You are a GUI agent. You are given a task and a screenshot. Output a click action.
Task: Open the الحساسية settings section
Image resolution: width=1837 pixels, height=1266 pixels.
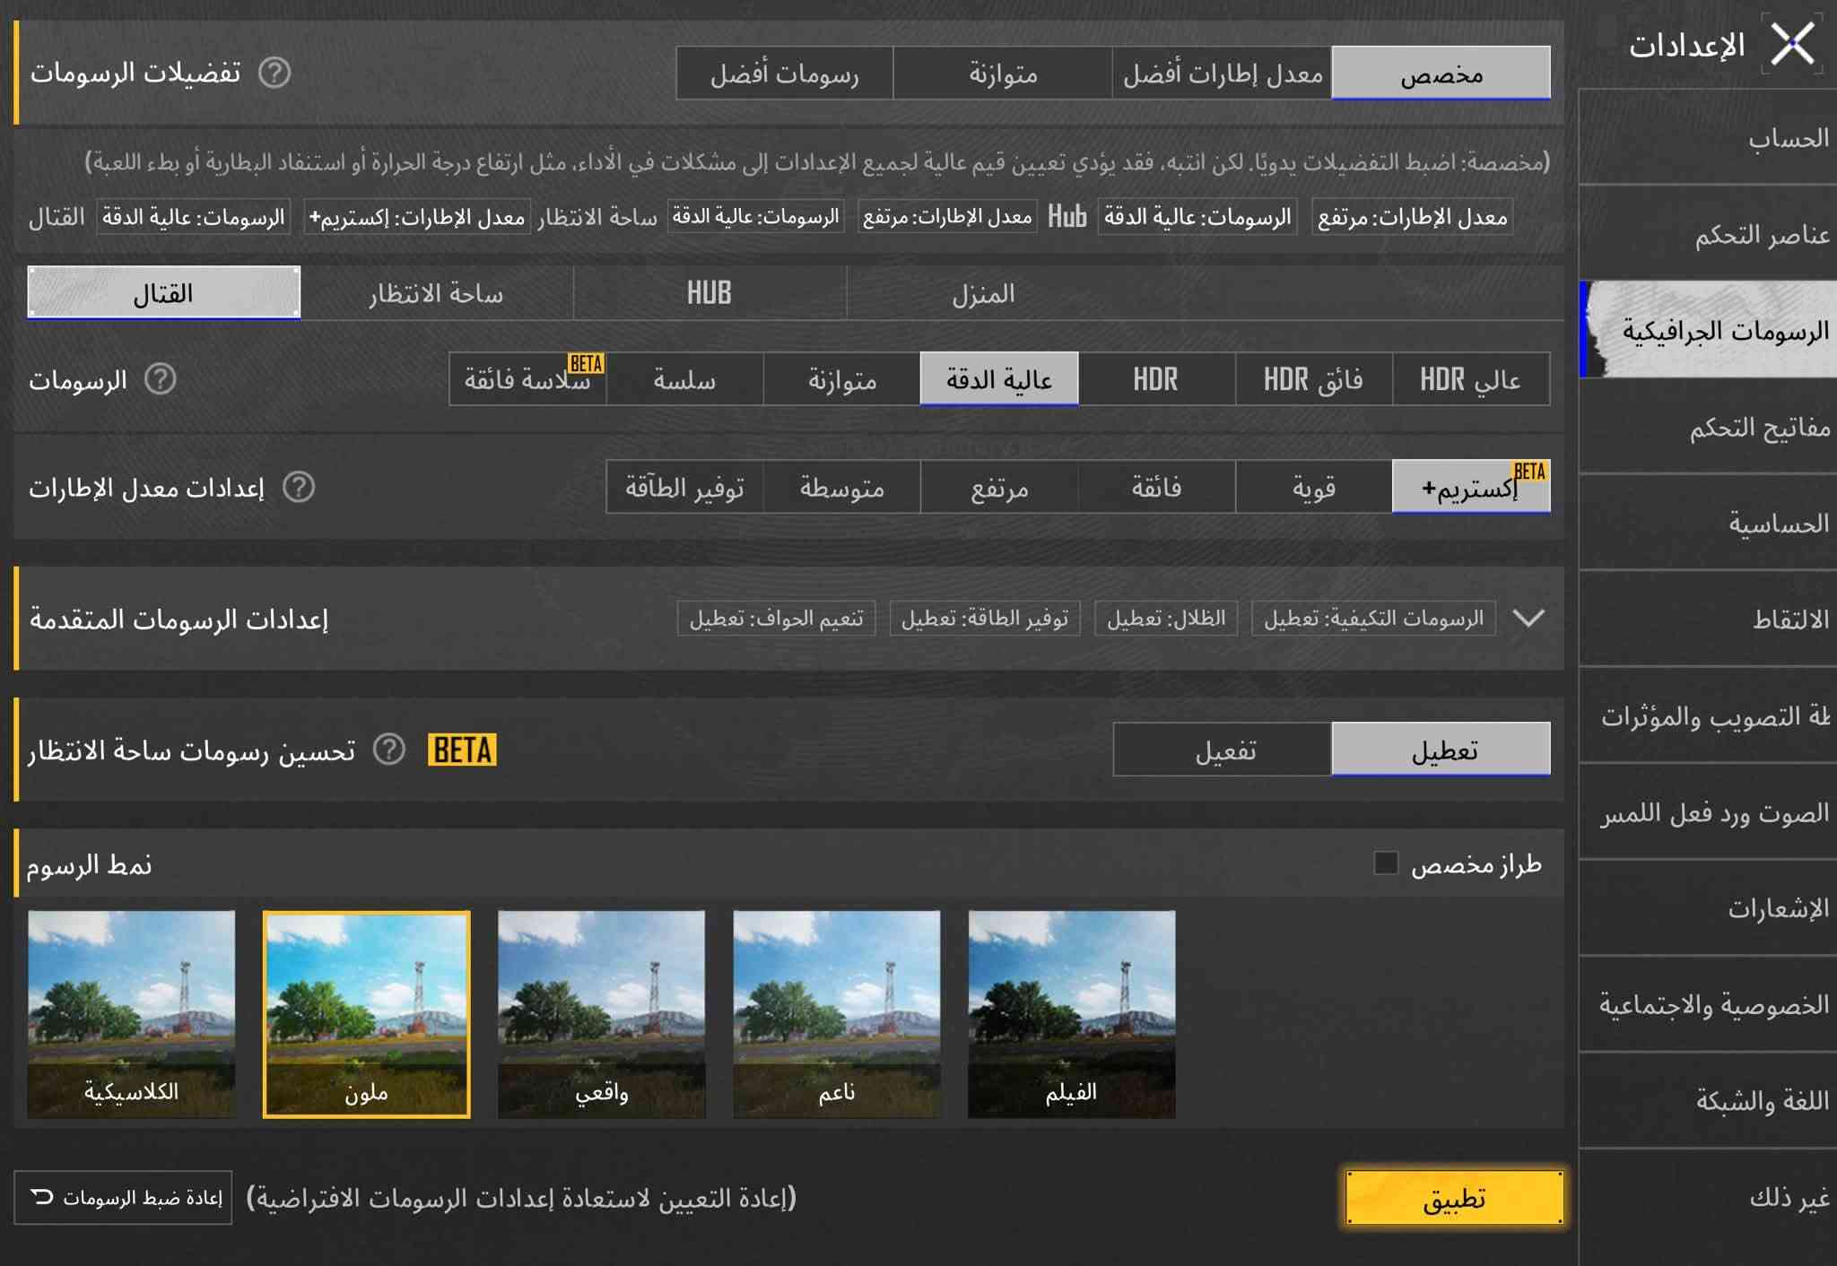tap(1708, 523)
